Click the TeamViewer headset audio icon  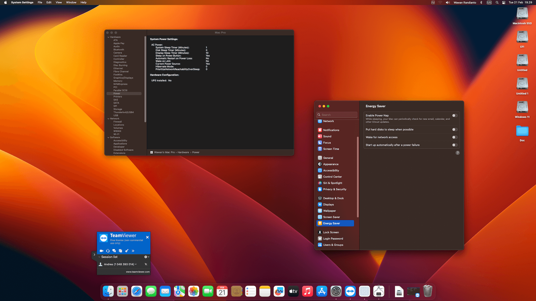[108, 251]
